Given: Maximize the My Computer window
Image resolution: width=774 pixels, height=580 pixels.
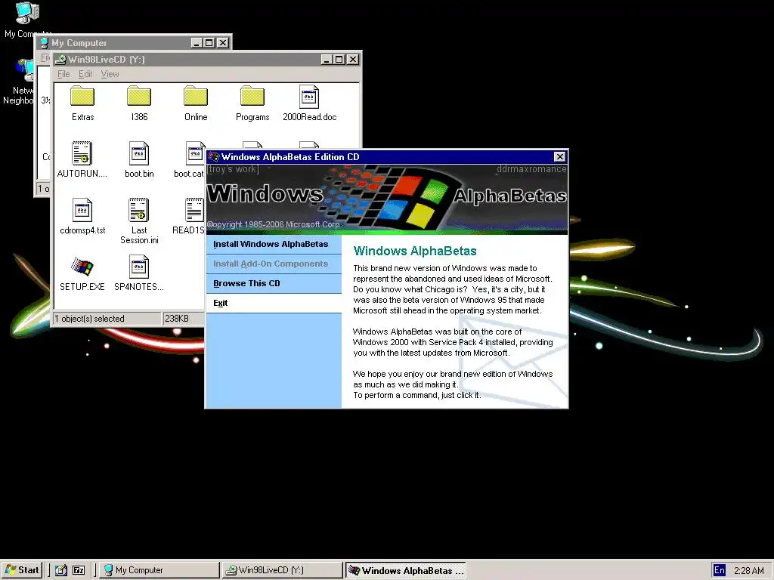Looking at the screenshot, I should click(209, 43).
